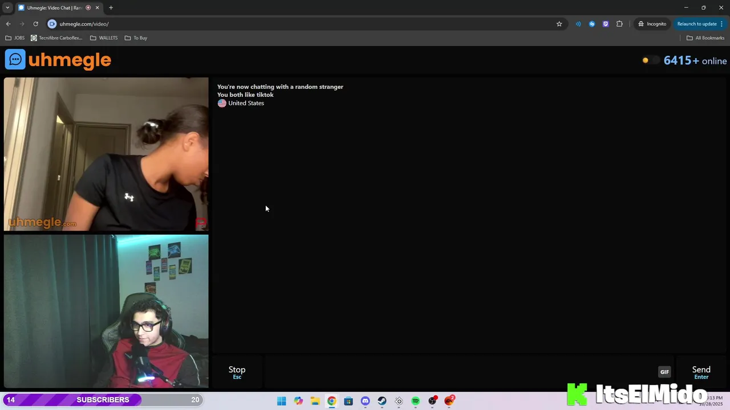Image resolution: width=730 pixels, height=410 pixels.
Task: Report the stranger using red flag icon
Action: [x=201, y=223]
